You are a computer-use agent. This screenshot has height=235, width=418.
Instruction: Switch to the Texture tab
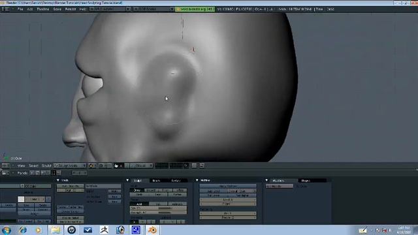pyautogui.click(x=176, y=181)
